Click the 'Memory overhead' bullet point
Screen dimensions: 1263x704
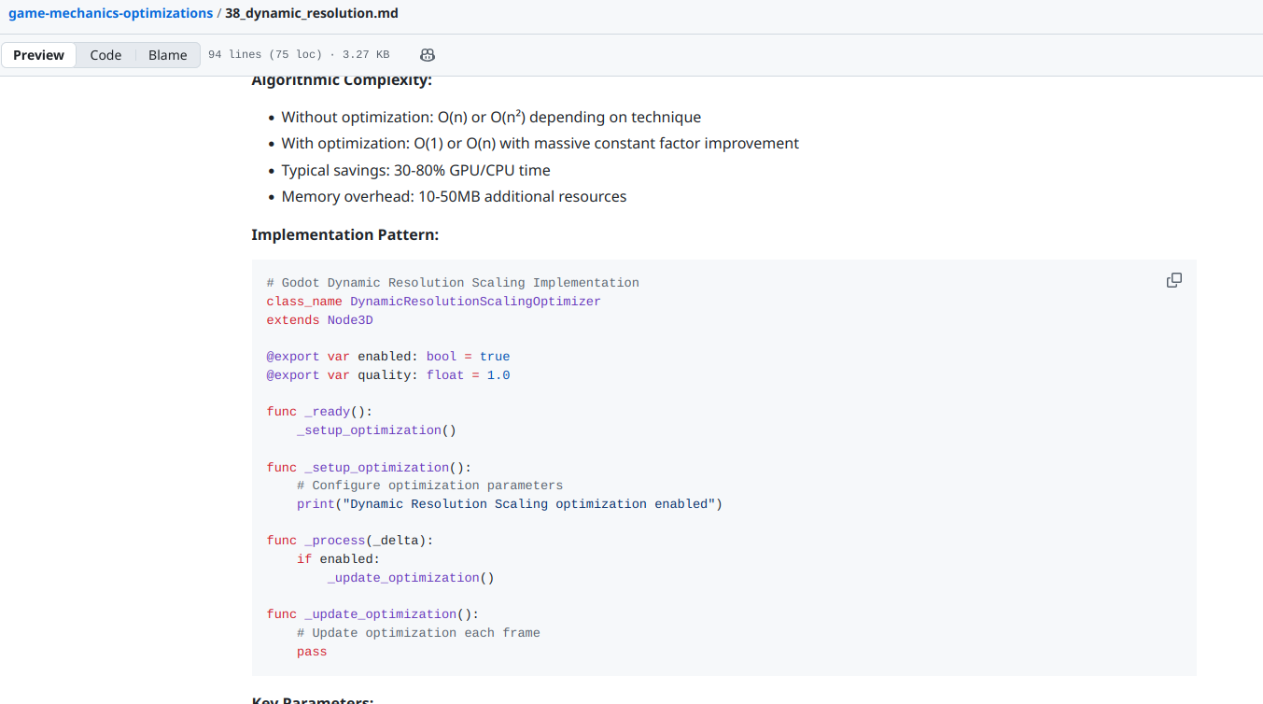[x=454, y=196]
